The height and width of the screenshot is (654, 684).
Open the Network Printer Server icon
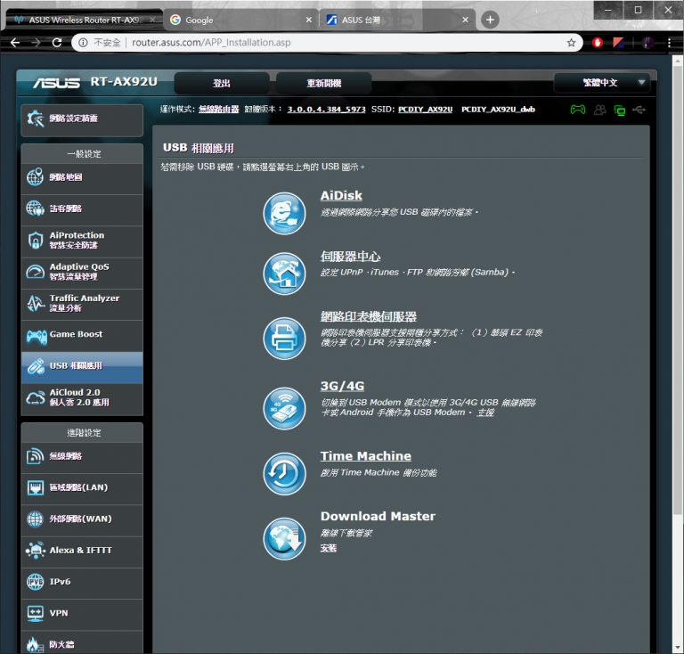[284, 338]
